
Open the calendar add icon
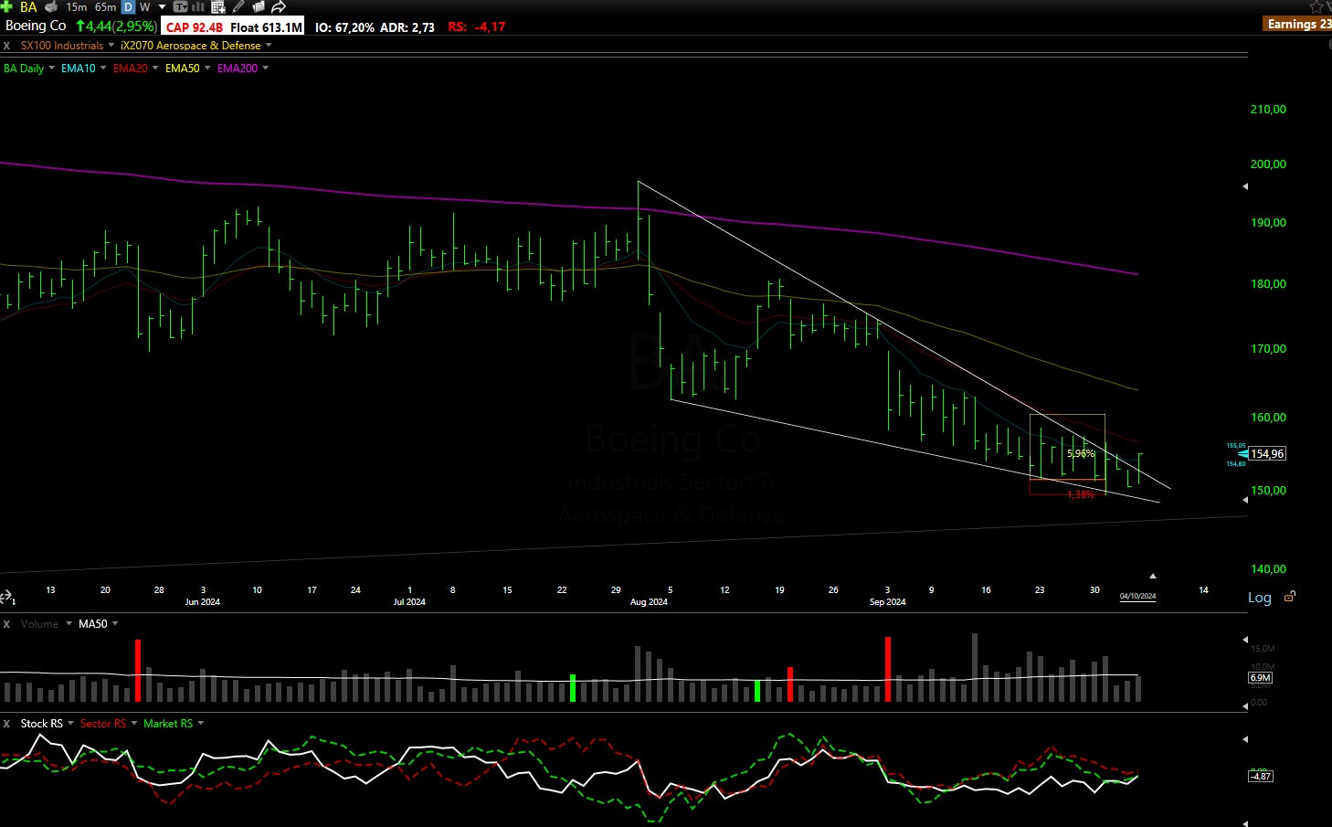(218, 7)
